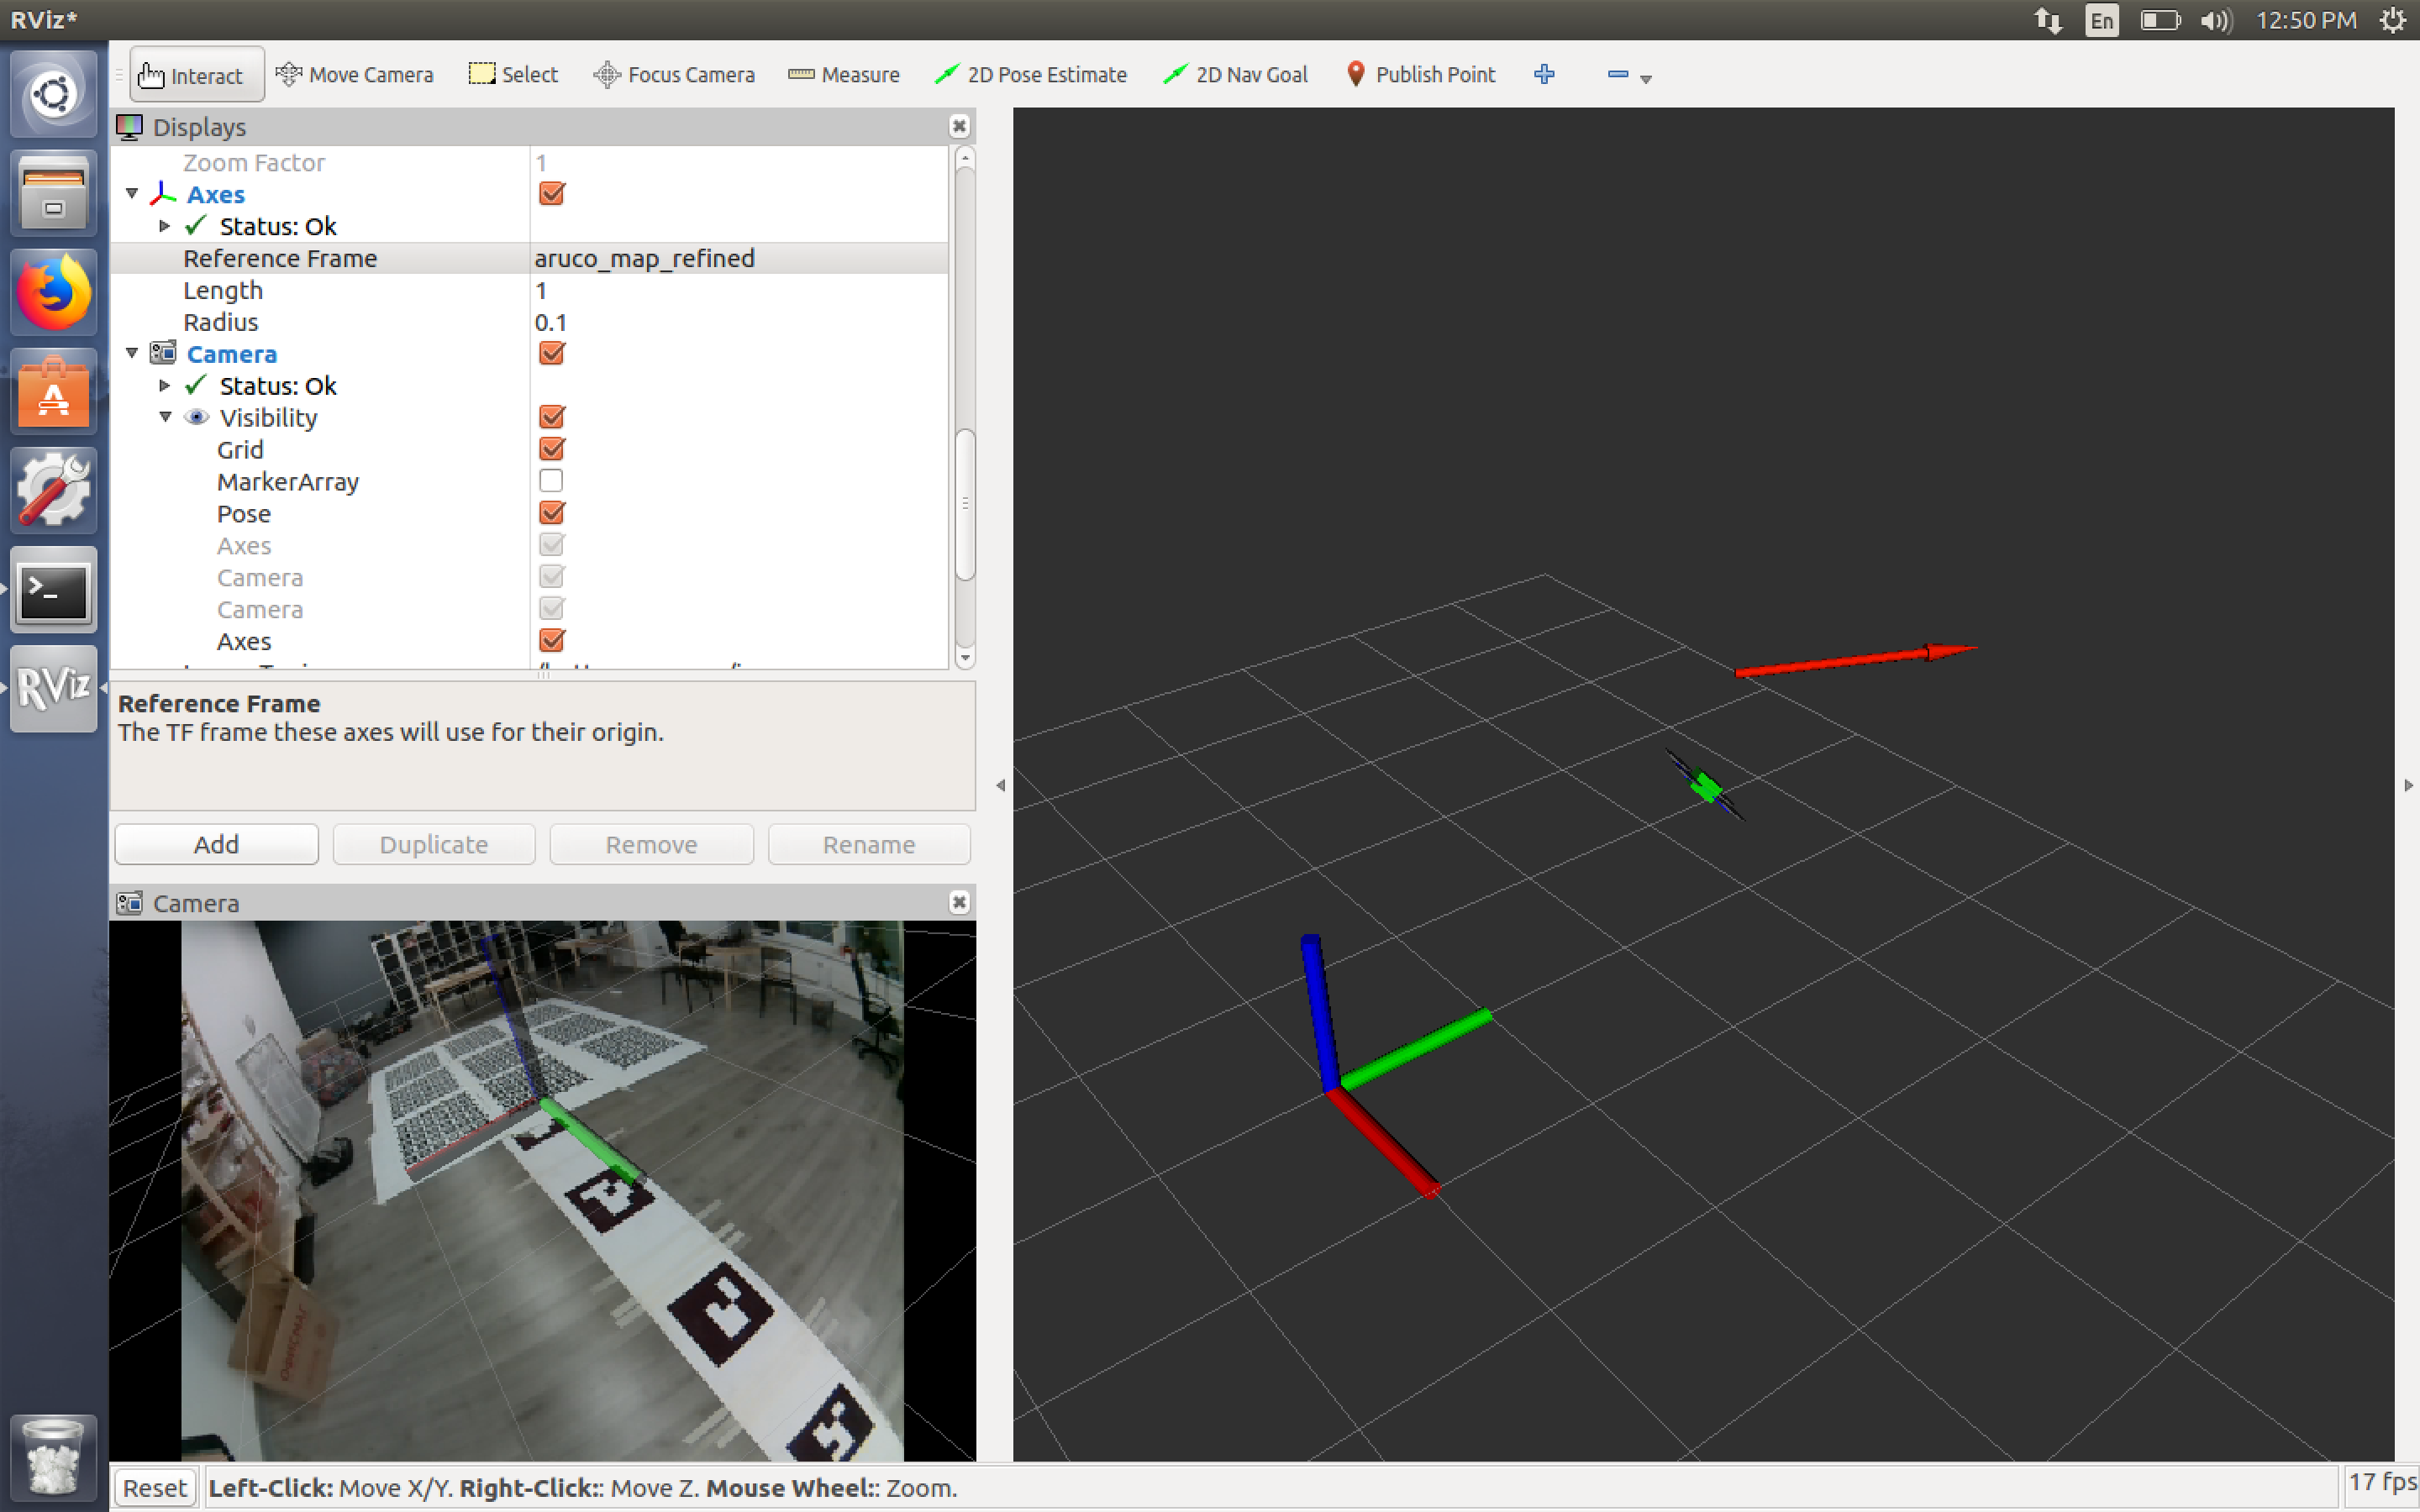2420x1512 pixels.
Task: Toggle MarkerArray visibility checkbox
Action: coord(550,480)
